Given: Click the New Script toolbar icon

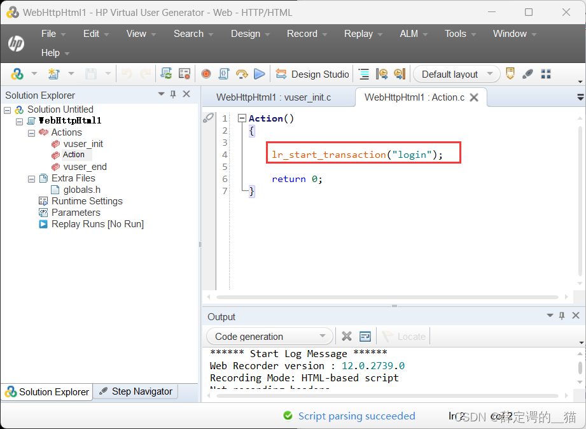Looking at the screenshot, I should tap(17, 74).
